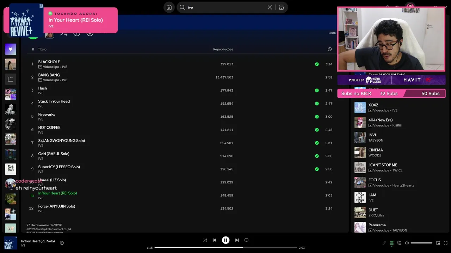
Task: Click the search field containing "ive"
Action: click(226, 7)
